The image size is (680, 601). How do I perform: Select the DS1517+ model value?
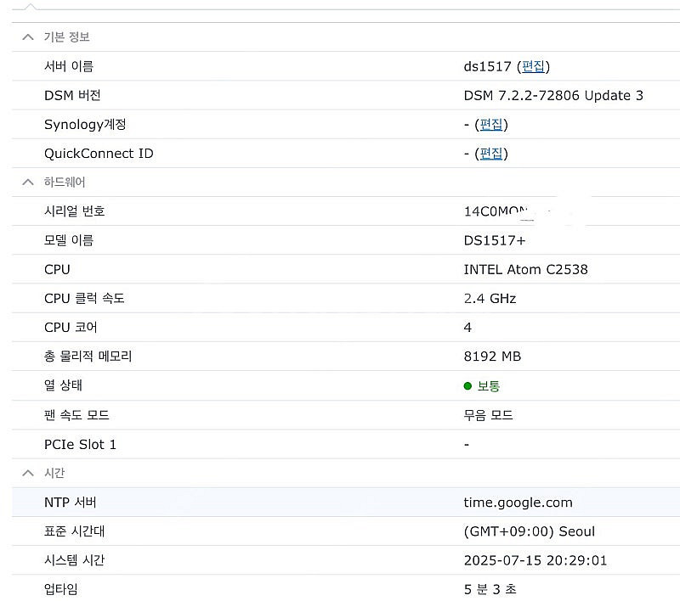pyautogui.click(x=495, y=240)
